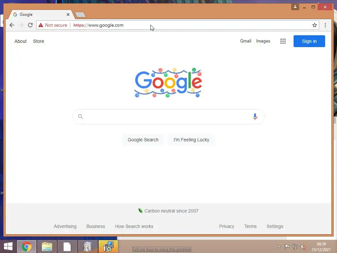Open Google Images link

coord(263,41)
